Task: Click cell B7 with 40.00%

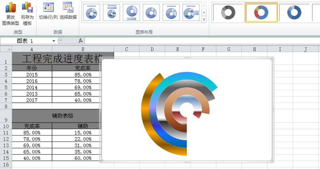Action: click(x=76, y=100)
